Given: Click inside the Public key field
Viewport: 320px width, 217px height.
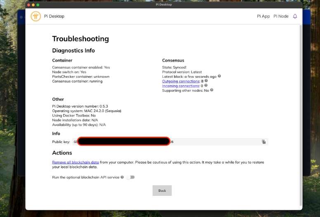Looking at the screenshot, I should (x=214, y=142).
